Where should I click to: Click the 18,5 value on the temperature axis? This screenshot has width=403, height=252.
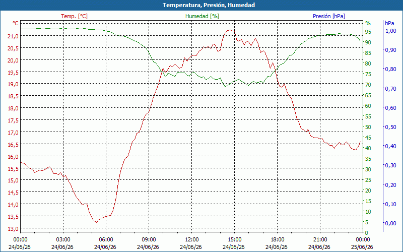[13, 96]
